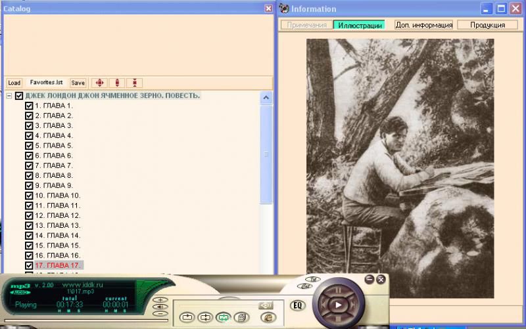Click the playlist grid icon on player
The height and width of the screenshot is (329, 526).
point(241,317)
